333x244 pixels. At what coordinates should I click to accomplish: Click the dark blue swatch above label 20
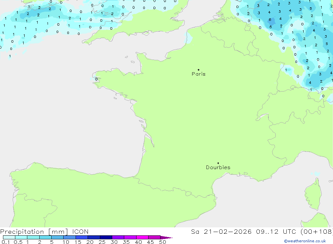pyautogui.click(x=94, y=237)
